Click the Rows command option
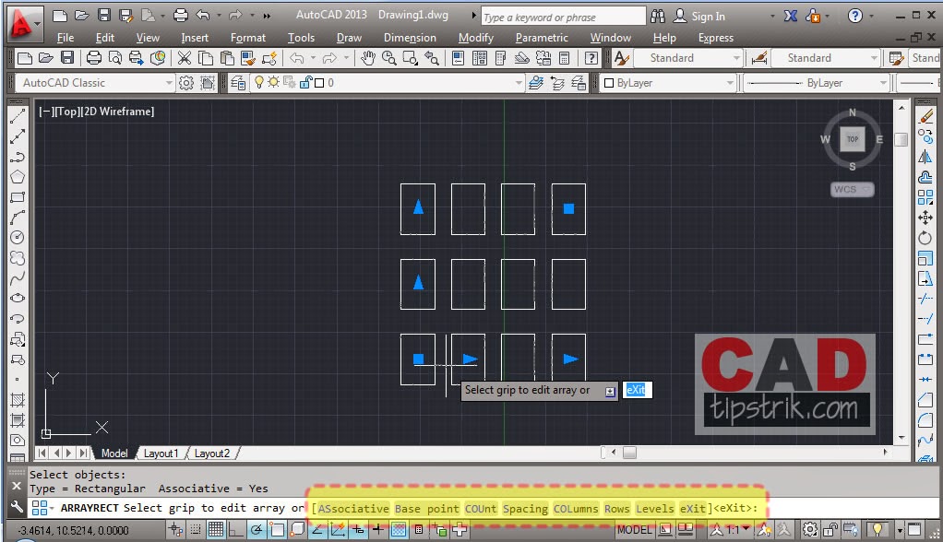This screenshot has height=542, width=943. click(x=617, y=508)
